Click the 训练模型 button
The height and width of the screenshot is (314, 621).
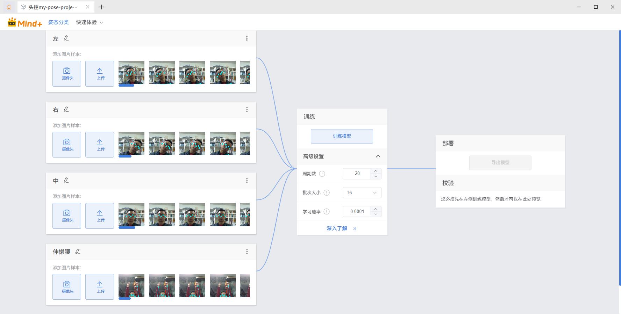click(x=342, y=136)
